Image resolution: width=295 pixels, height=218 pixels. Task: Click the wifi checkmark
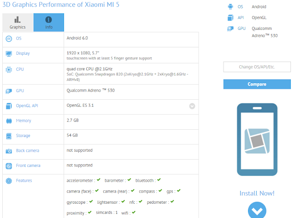click(x=134, y=212)
